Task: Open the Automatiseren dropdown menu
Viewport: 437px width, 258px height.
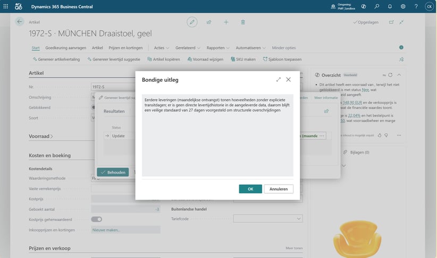Action: tap(251, 48)
